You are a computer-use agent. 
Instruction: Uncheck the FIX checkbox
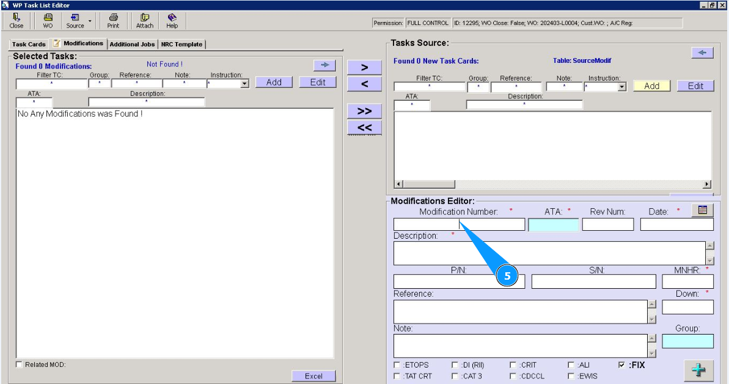(x=621, y=365)
